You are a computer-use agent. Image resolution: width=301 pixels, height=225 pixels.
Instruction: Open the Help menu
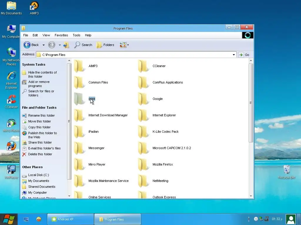tap(88, 35)
